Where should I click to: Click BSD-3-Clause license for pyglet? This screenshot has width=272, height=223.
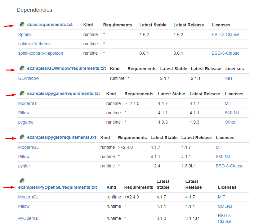230,166
